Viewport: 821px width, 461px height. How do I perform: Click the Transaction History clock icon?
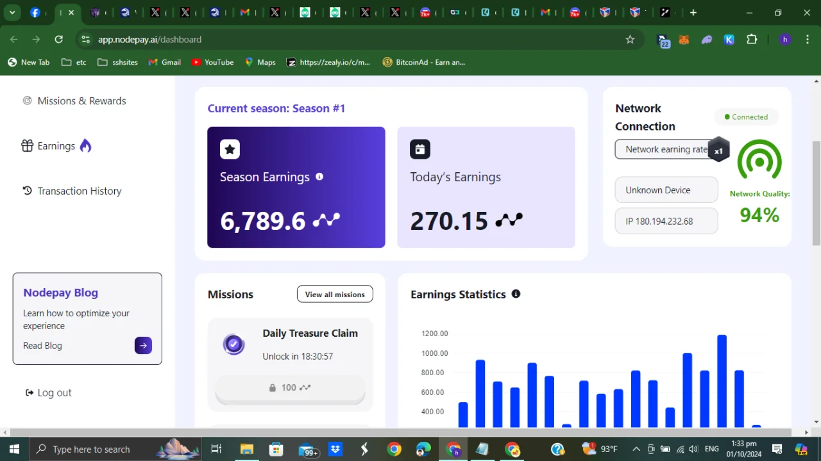27,191
